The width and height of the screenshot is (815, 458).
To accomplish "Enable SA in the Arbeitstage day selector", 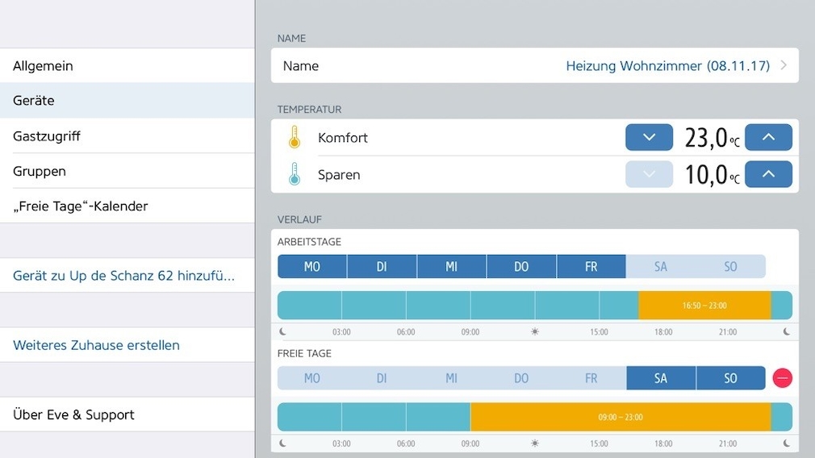I will click(x=660, y=267).
